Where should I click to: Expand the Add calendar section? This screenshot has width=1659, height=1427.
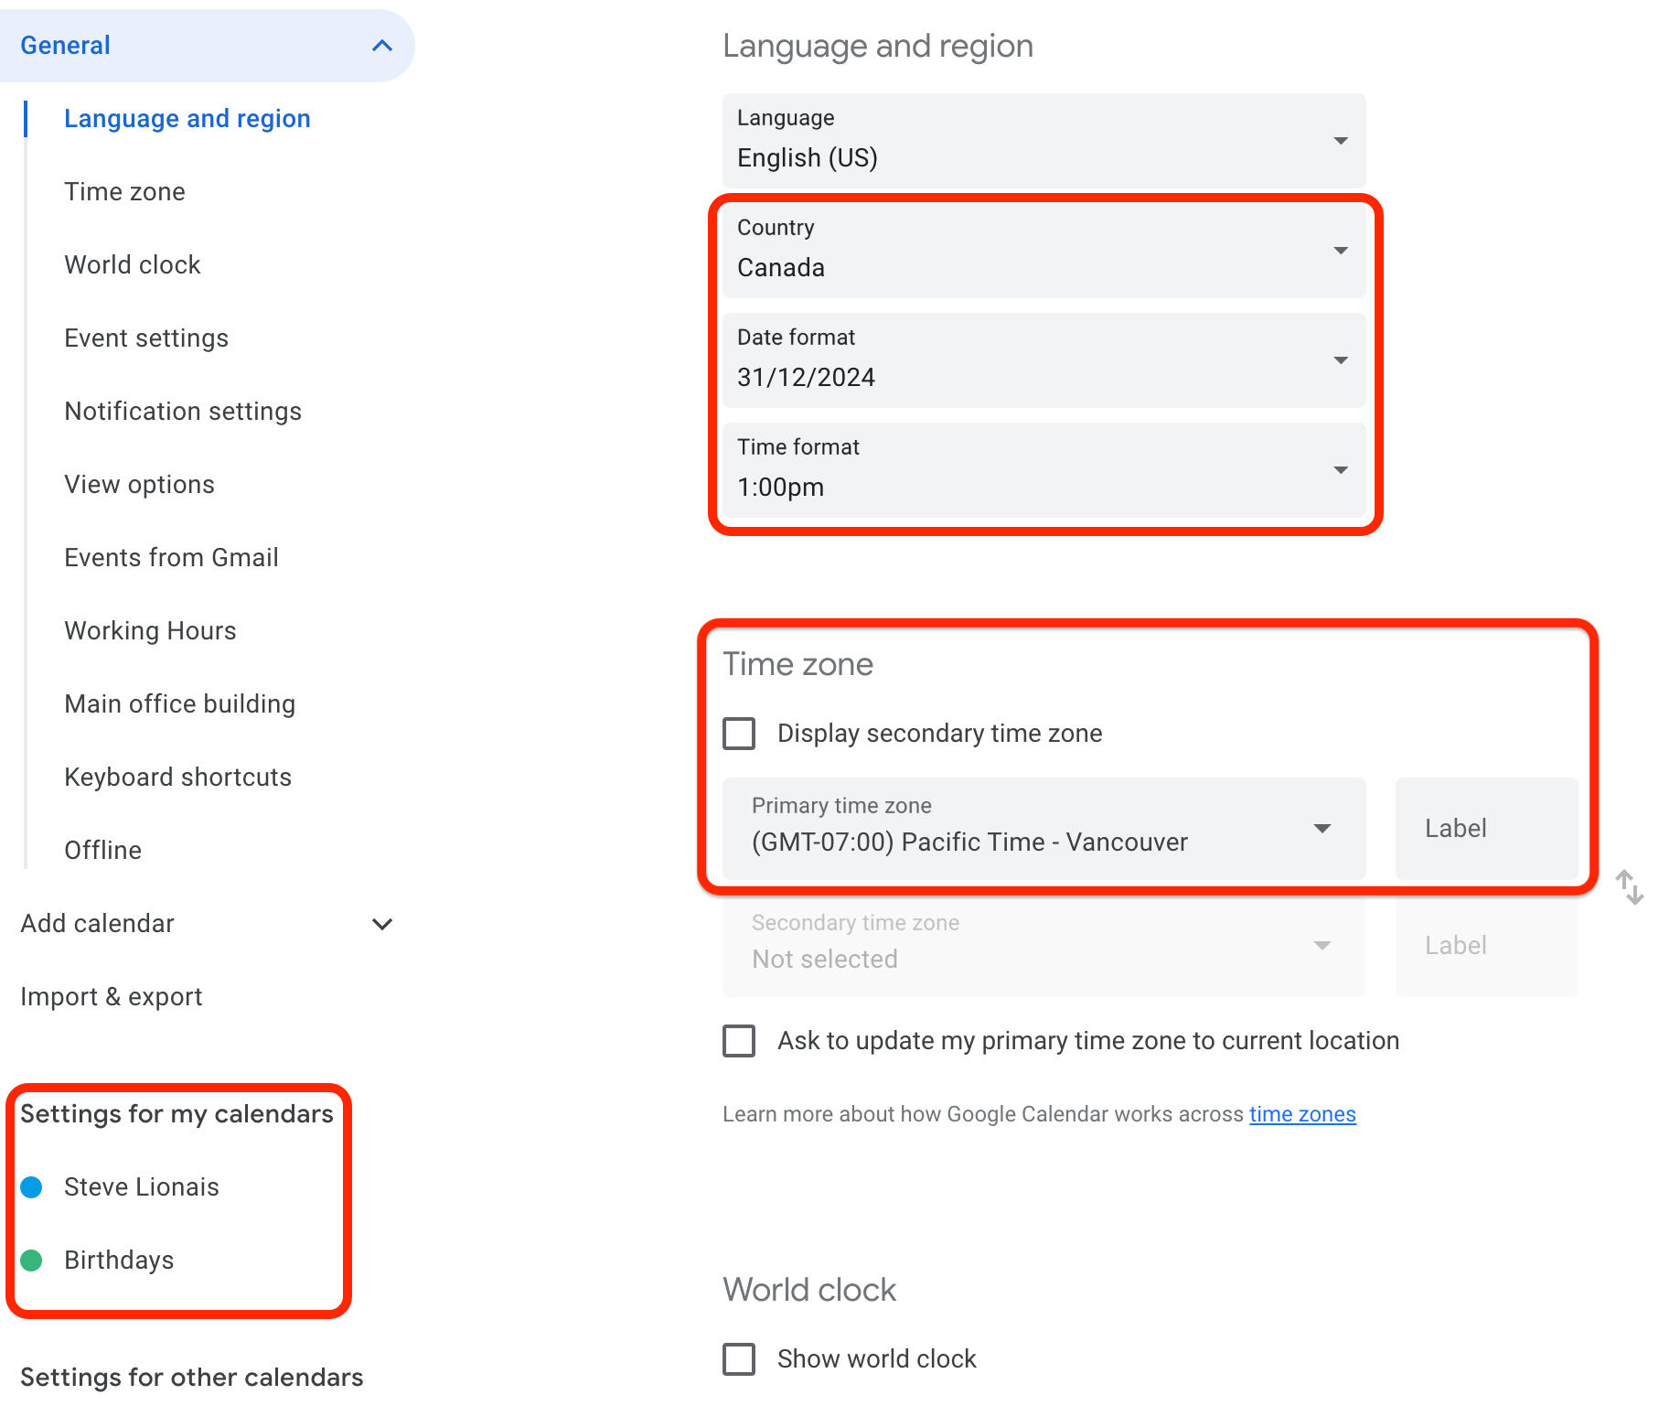coord(382,924)
